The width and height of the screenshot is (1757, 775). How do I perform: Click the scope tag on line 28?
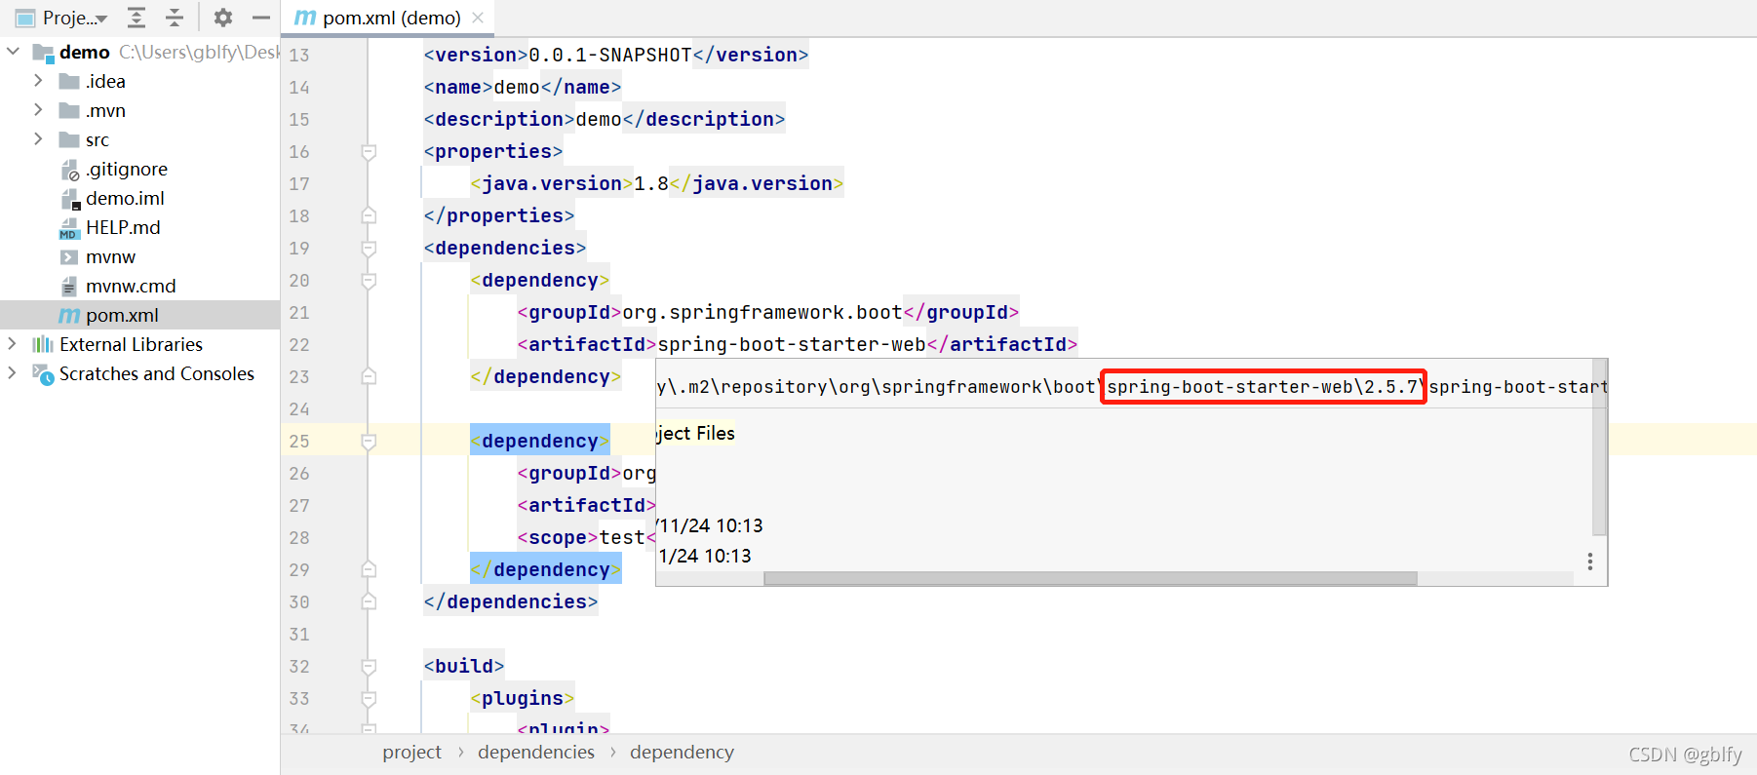558,537
